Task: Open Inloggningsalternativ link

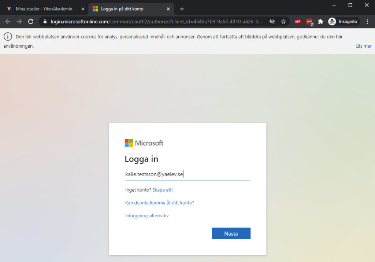Action: [147, 215]
